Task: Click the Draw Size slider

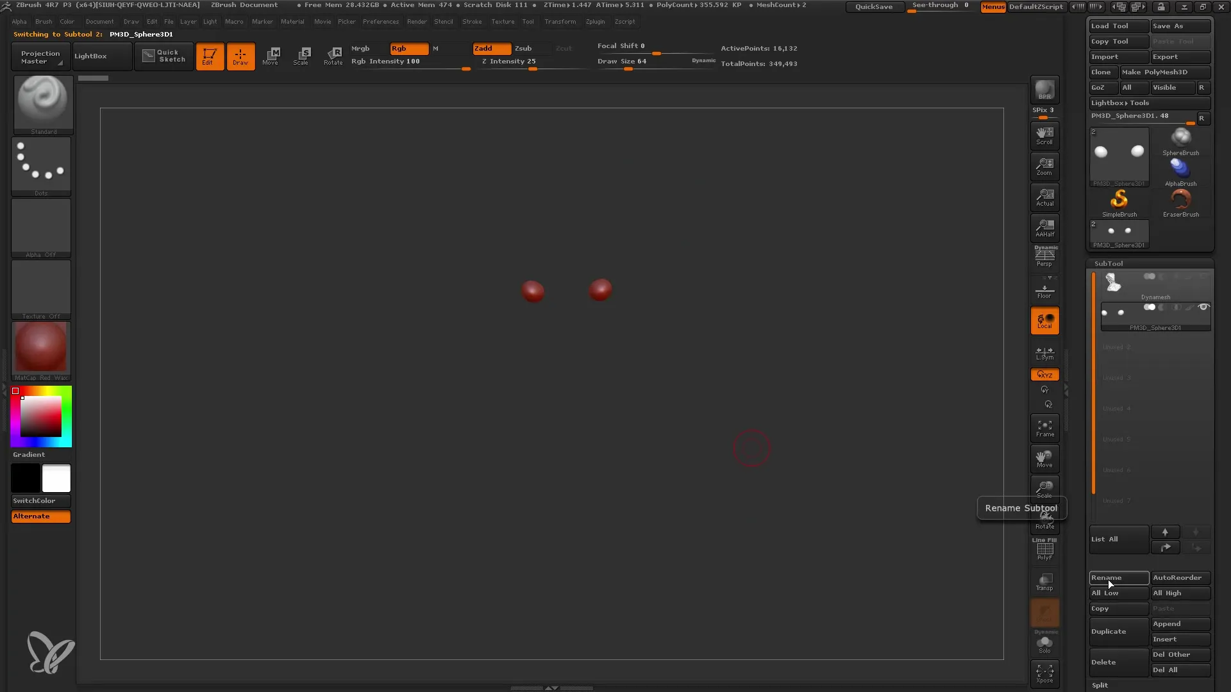Action: [657, 62]
